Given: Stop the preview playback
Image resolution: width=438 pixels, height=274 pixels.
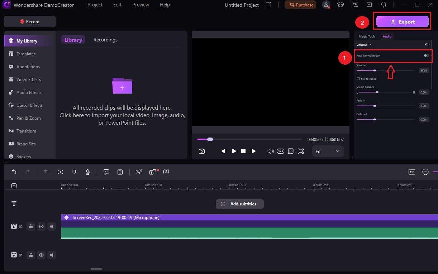Looking at the screenshot, I should pyautogui.click(x=243, y=151).
